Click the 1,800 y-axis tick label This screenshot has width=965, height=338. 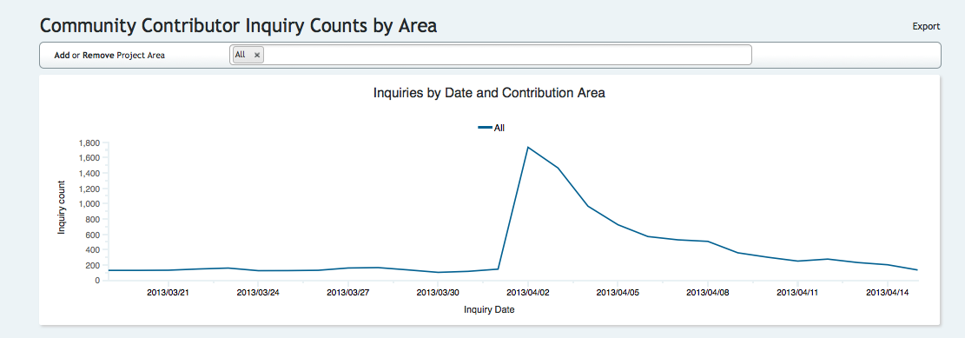[x=89, y=142]
